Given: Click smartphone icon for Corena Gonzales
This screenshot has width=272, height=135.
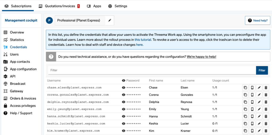Looking at the screenshot, I should point(252,95).
